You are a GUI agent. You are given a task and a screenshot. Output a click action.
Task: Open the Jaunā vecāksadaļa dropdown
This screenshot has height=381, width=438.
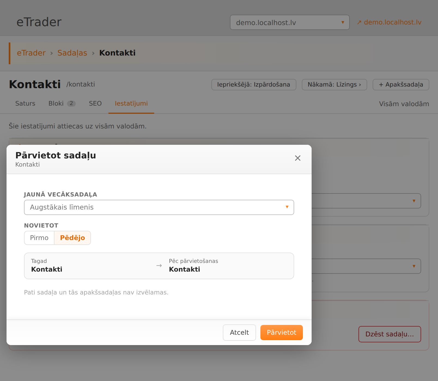(x=159, y=207)
